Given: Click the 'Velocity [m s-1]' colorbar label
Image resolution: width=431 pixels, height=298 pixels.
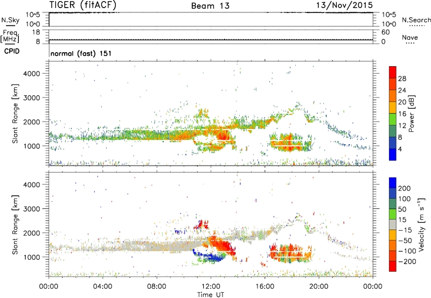Looking at the screenshot, I should click(x=421, y=224).
